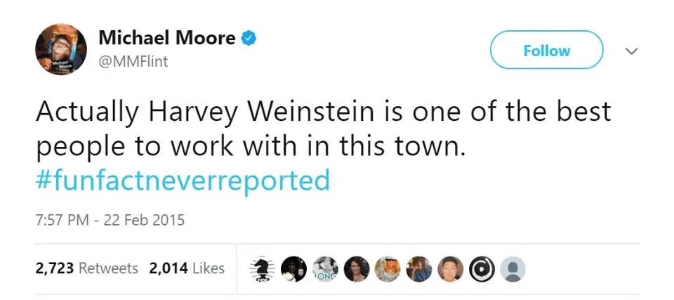Open the #funfactneverreported hashtag

[182, 181]
